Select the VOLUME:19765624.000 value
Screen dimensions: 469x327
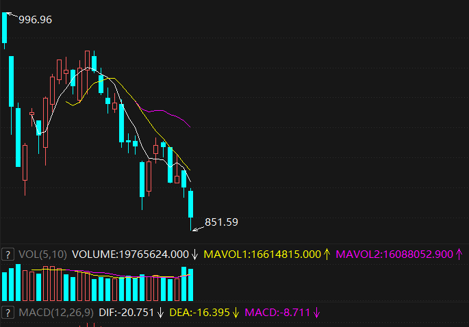130,254
